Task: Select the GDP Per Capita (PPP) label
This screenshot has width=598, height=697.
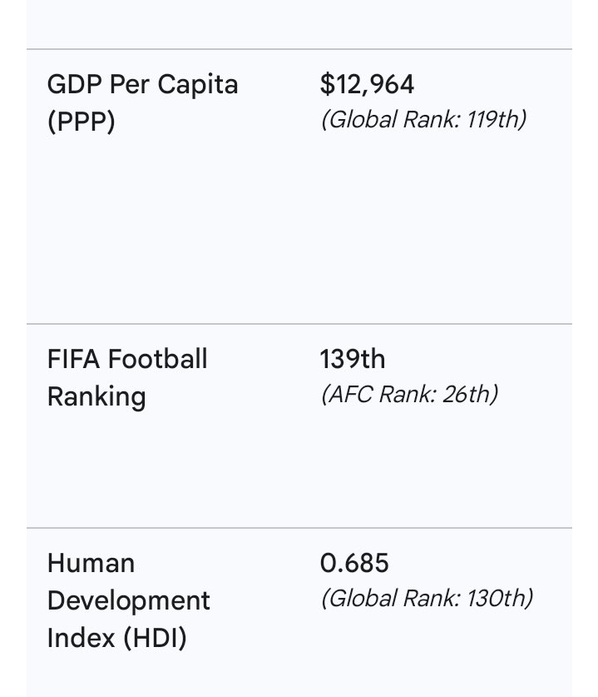Action: click(142, 102)
